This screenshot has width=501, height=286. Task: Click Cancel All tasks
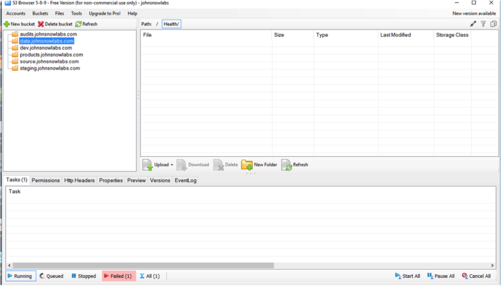click(476, 276)
